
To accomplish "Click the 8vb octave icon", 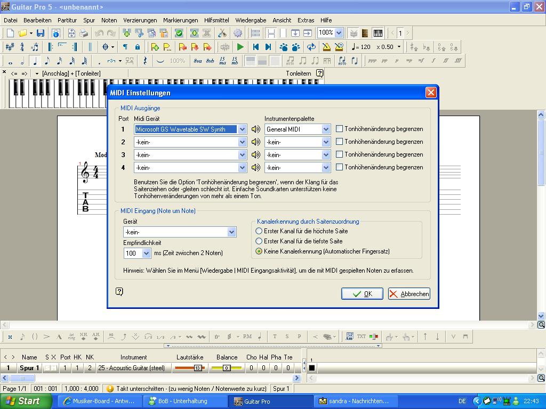I will [210, 61].
